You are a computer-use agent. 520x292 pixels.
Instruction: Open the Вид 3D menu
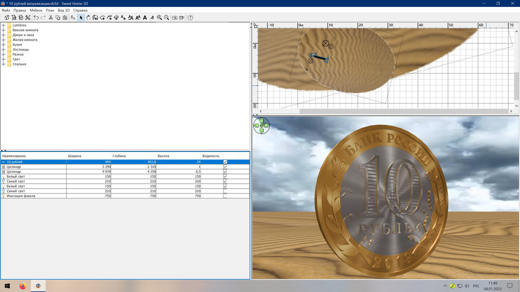pyautogui.click(x=64, y=10)
